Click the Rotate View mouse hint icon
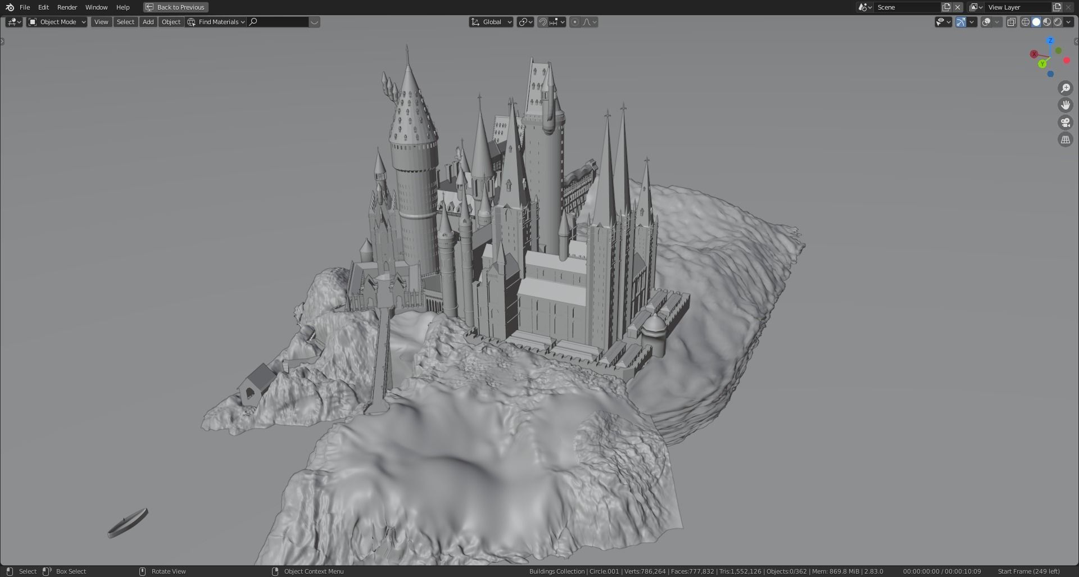The width and height of the screenshot is (1079, 577). [142, 571]
